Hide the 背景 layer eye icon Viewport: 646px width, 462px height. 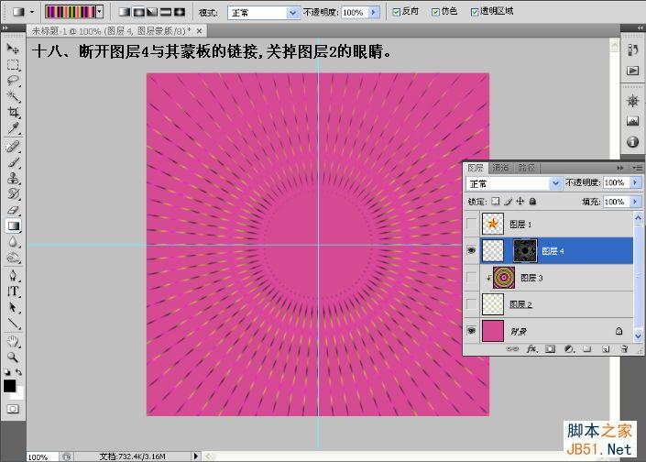click(471, 331)
